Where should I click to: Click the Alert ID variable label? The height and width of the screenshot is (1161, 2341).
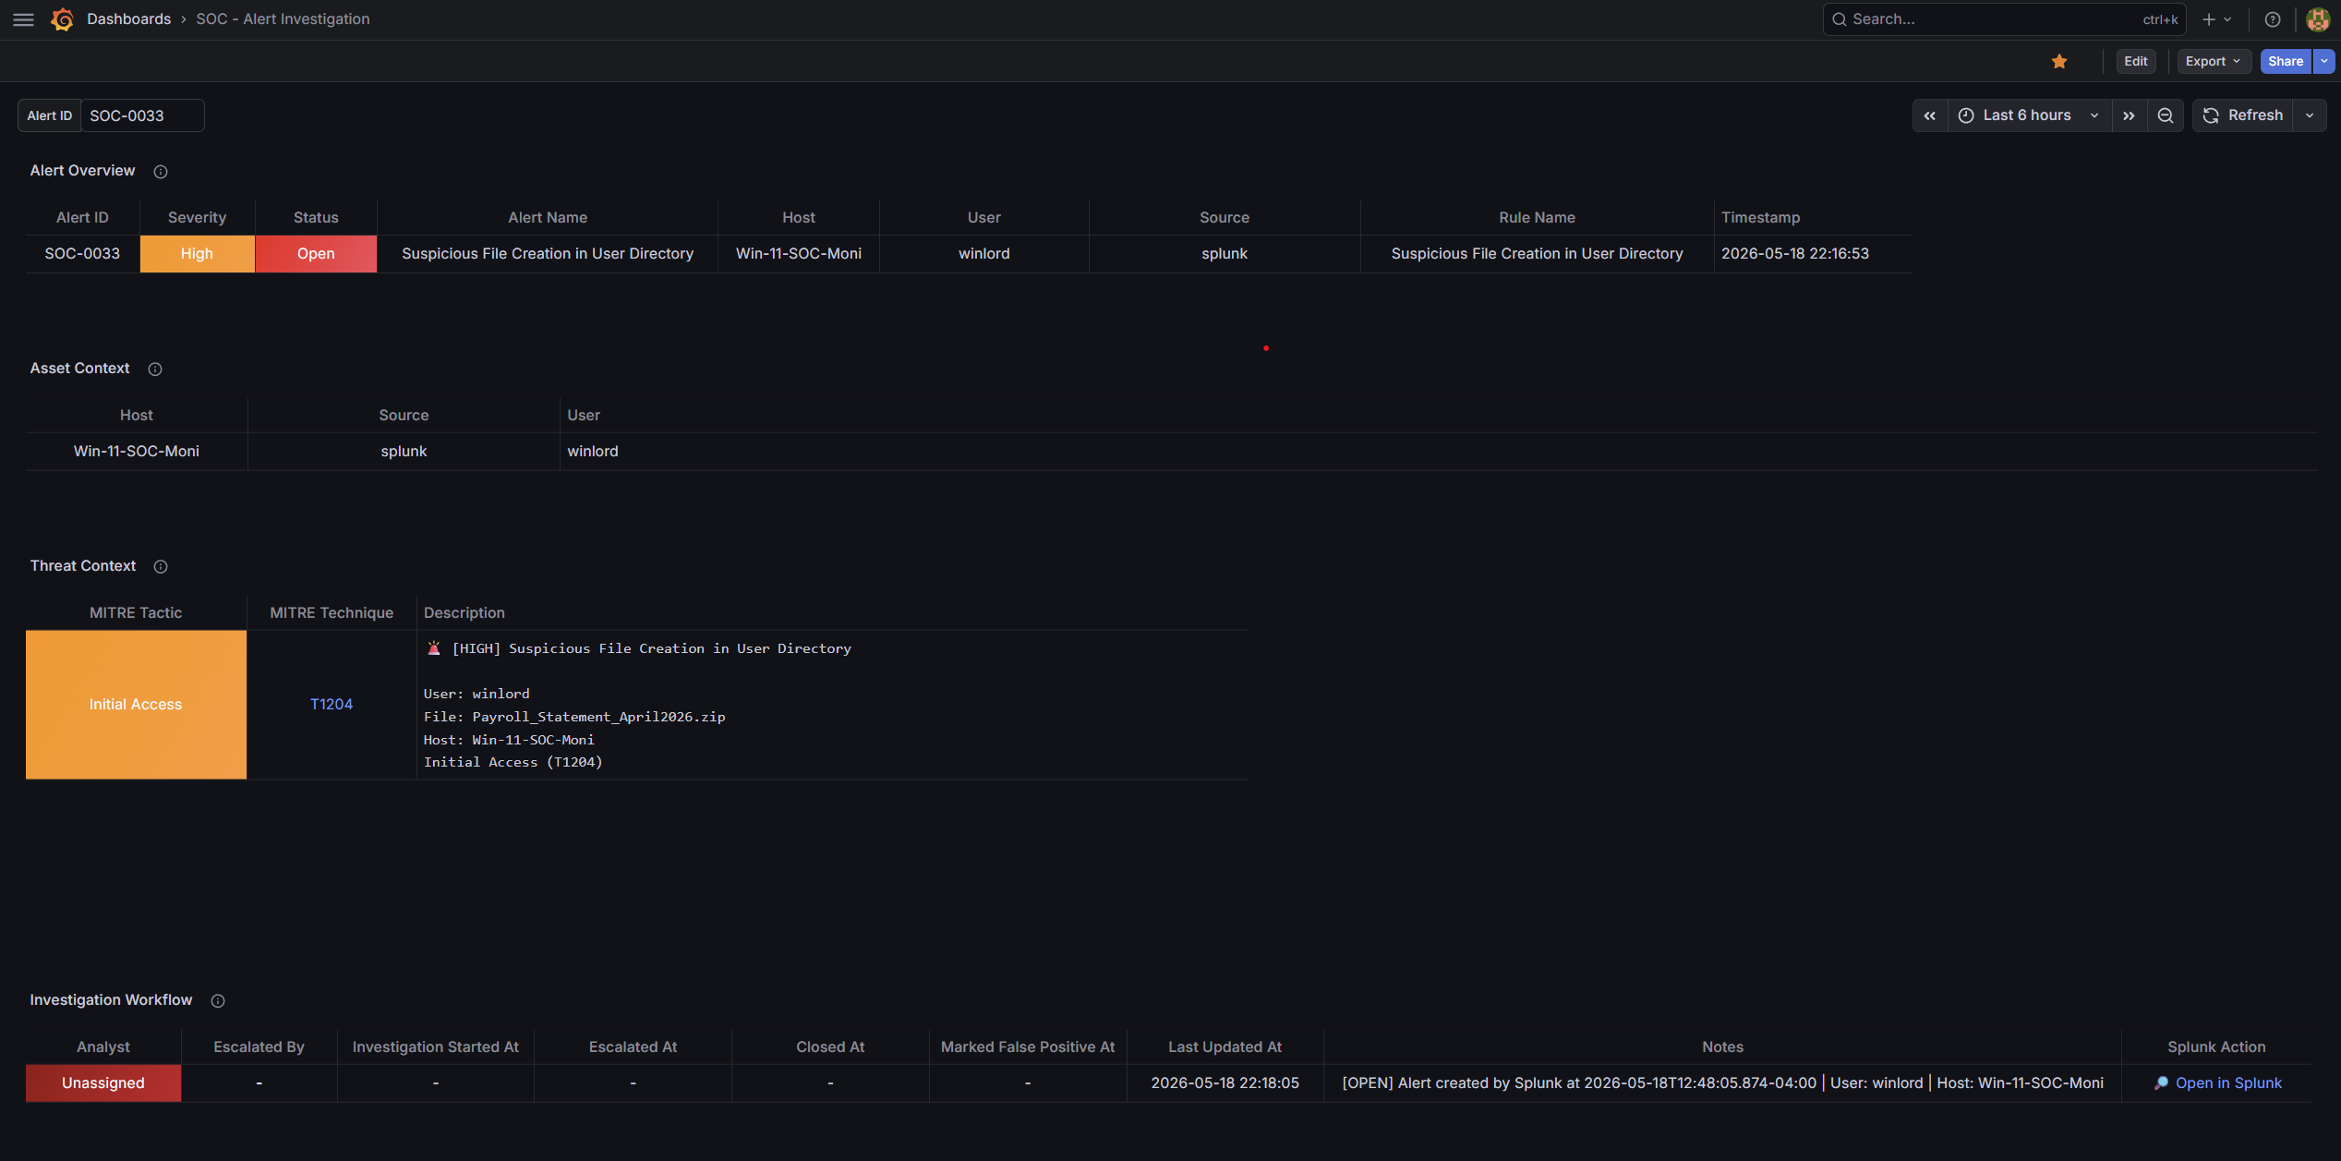[x=49, y=115]
